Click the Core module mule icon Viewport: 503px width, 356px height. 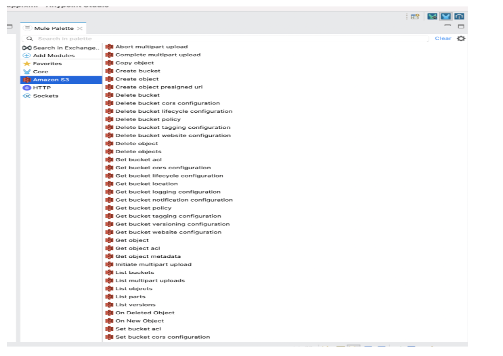coord(27,72)
